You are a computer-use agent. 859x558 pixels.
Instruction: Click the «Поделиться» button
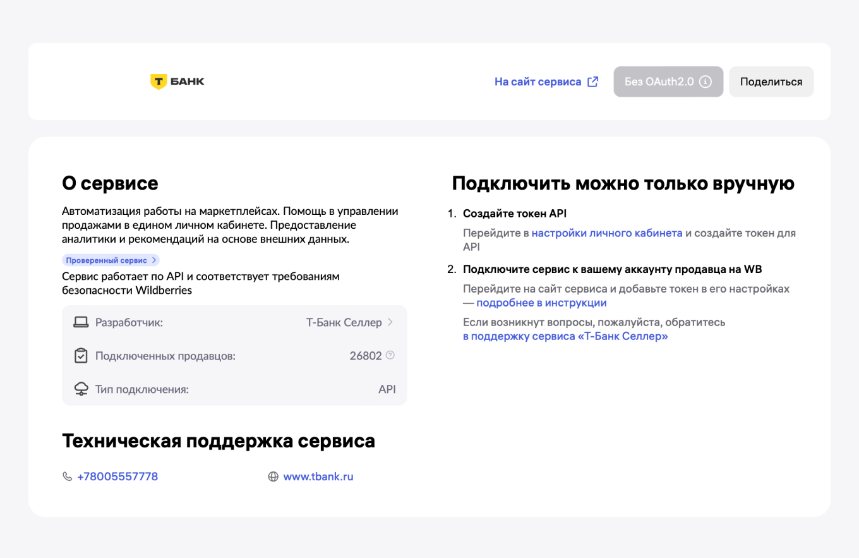click(771, 81)
